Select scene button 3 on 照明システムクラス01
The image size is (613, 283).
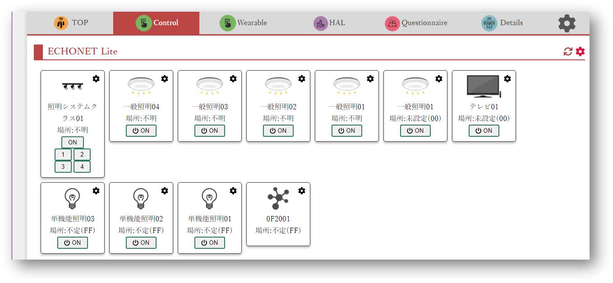click(63, 166)
